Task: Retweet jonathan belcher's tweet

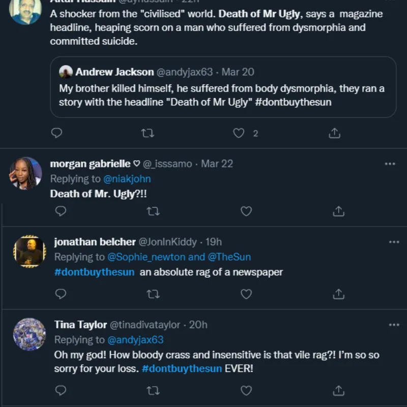Action: click(153, 294)
